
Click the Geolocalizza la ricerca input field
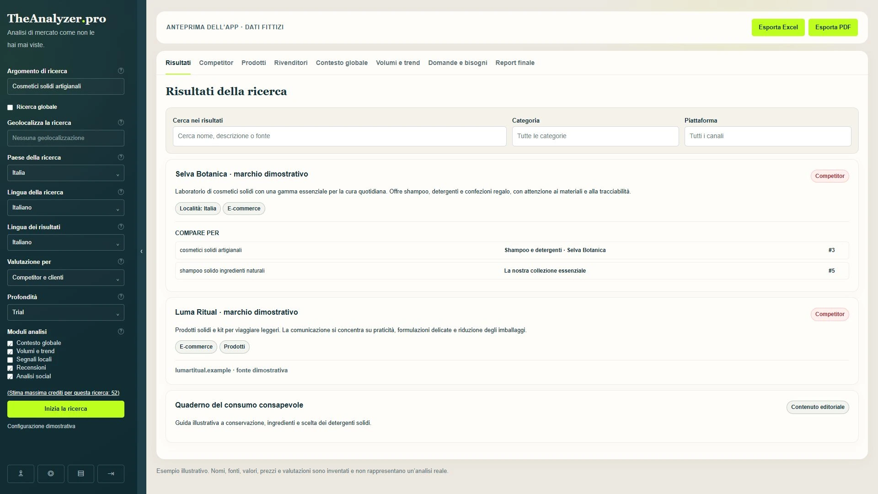[x=66, y=138]
